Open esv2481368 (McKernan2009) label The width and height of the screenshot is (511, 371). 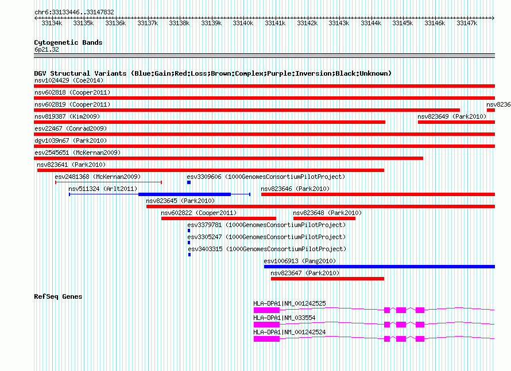(x=98, y=177)
